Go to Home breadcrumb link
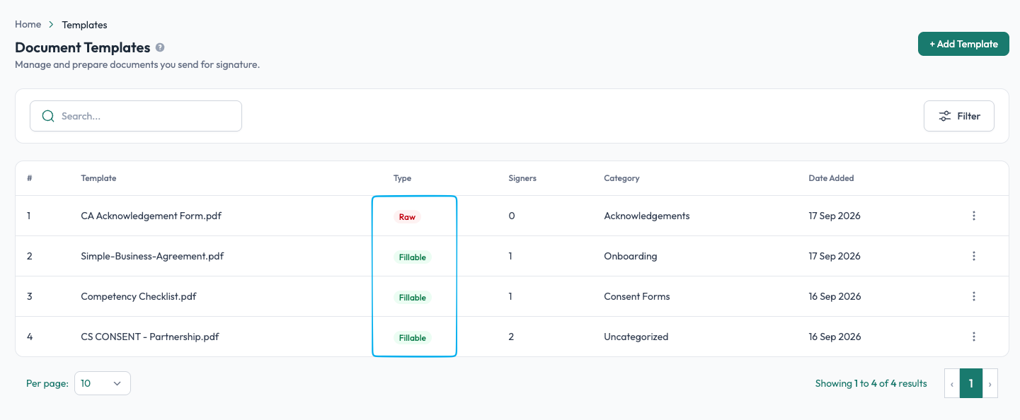 (x=28, y=24)
